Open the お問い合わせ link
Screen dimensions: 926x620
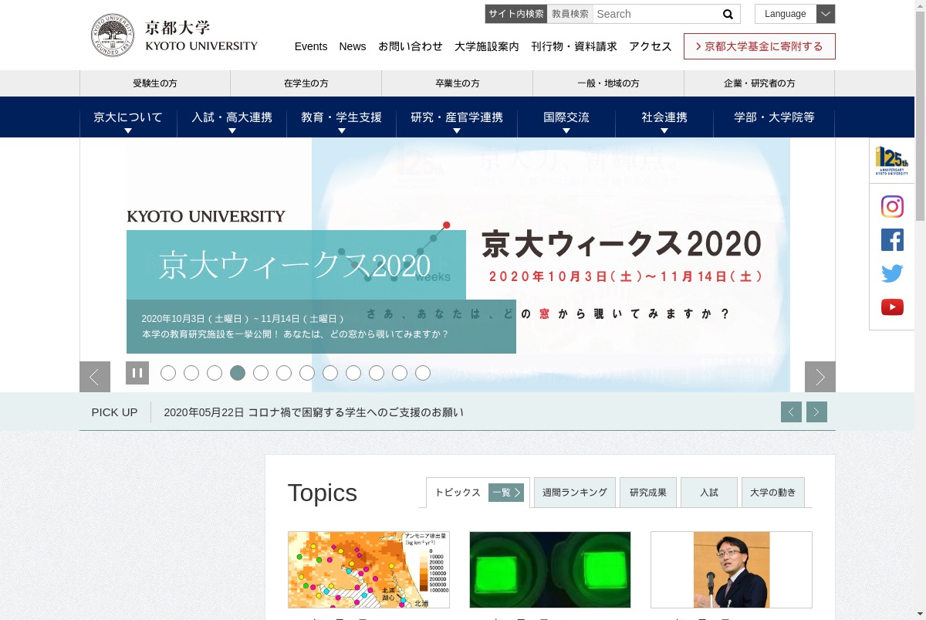tap(411, 46)
